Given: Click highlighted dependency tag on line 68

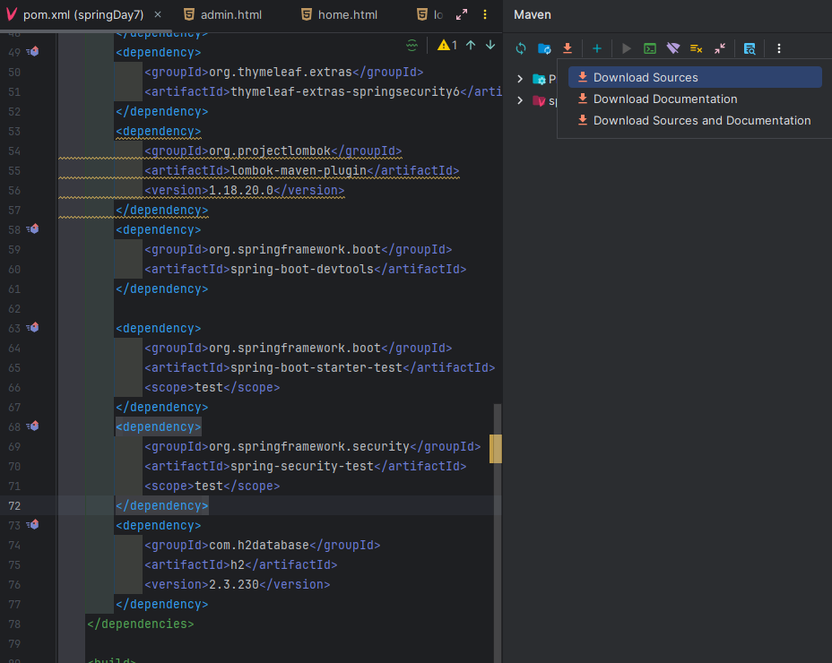Looking at the screenshot, I should [159, 427].
